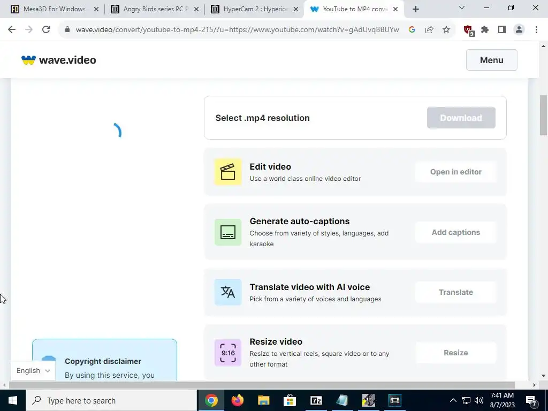This screenshot has height=411, width=548.
Task: Close the Mesa3D For Windows tab
Action: coord(96,9)
